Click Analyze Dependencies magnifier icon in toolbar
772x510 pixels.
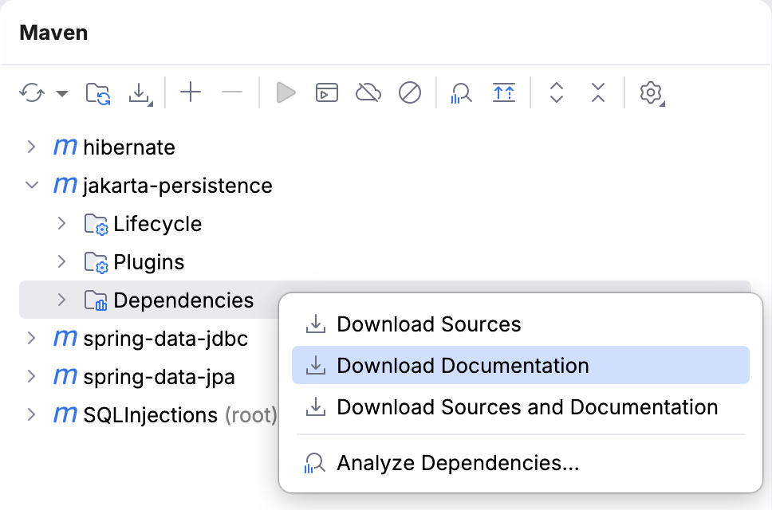[x=461, y=92]
